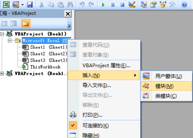Open VBAProject 属性(E)... menu entry
The height and width of the screenshot is (138, 193).
tap(104, 65)
